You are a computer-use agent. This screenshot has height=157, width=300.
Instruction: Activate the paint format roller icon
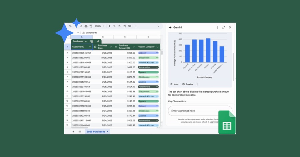point(91,26)
